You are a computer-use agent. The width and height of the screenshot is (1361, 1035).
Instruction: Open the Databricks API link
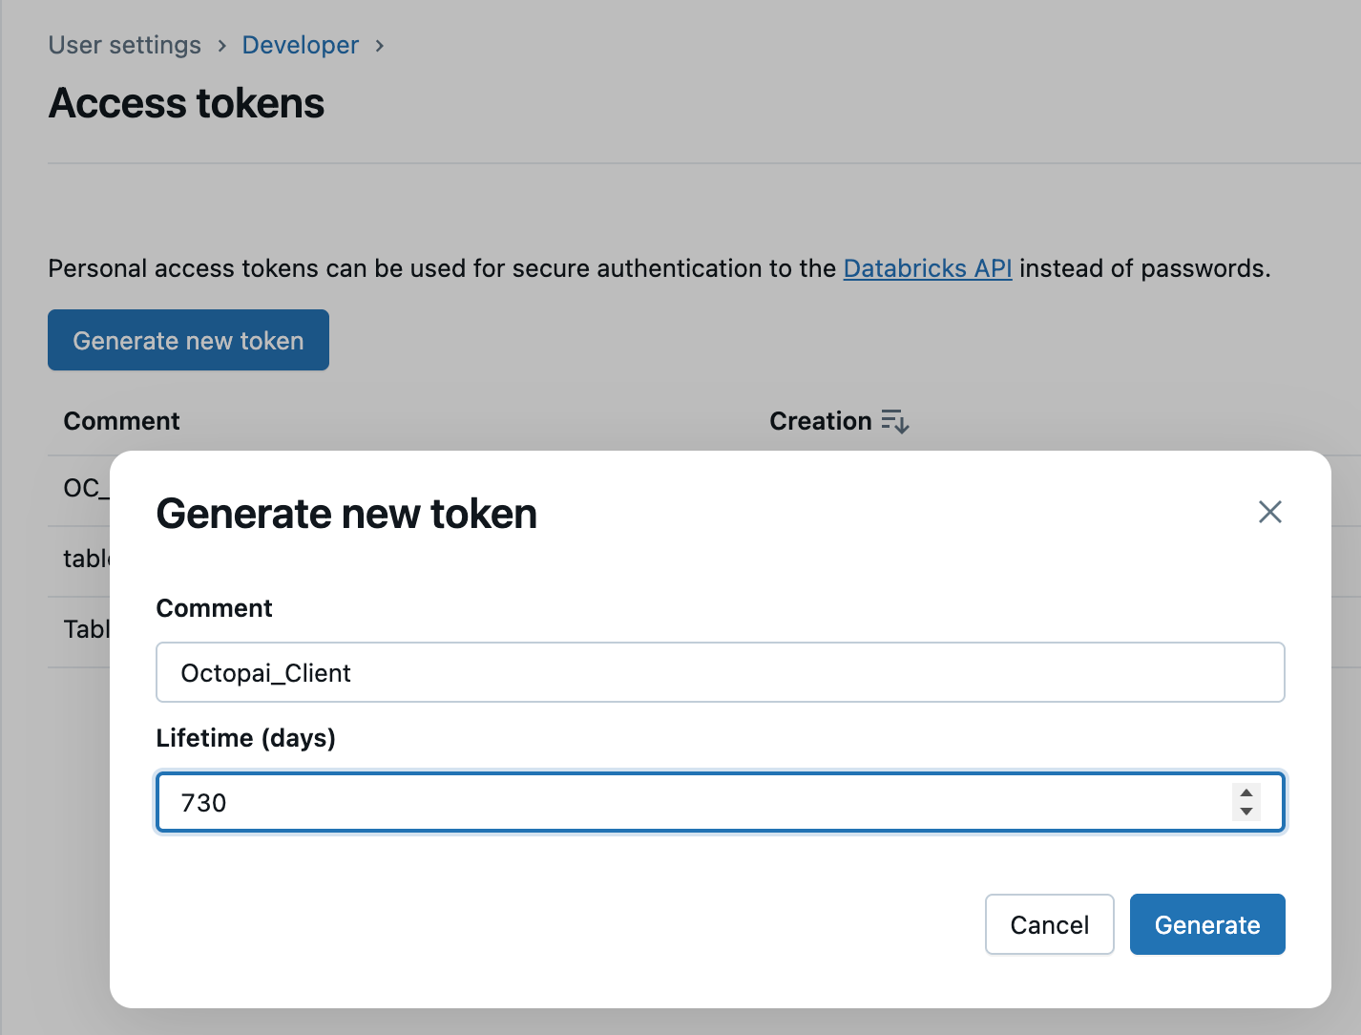coord(927,269)
